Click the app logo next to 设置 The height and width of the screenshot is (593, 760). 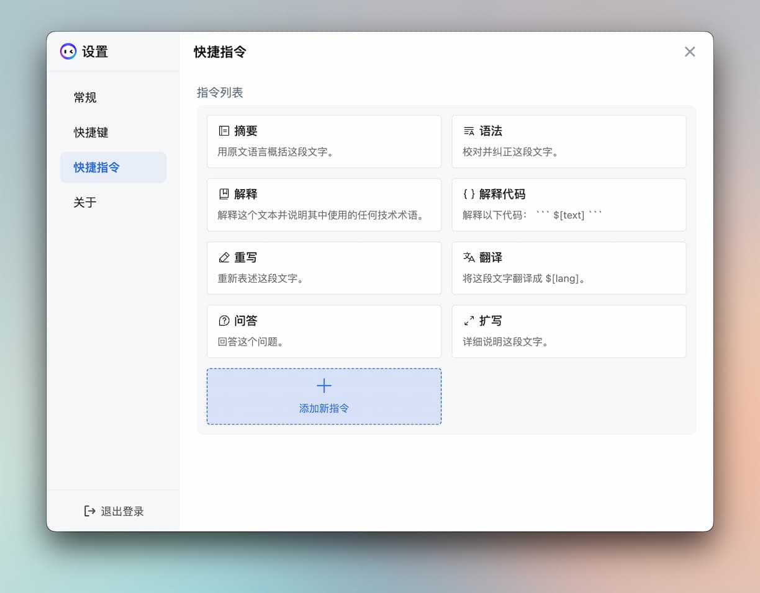(x=68, y=51)
